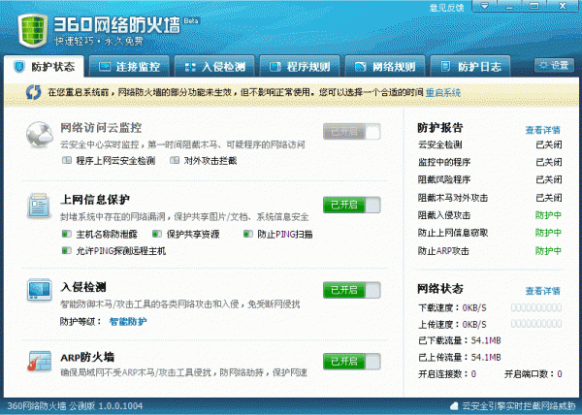Click the 网络访问云监控 globe icon

(x=40, y=134)
